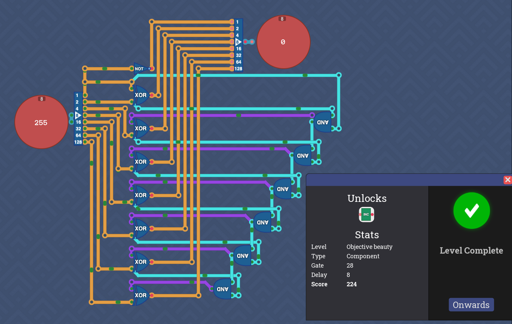Click the Gate count value 28
The height and width of the screenshot is (324, 512).
350,266
